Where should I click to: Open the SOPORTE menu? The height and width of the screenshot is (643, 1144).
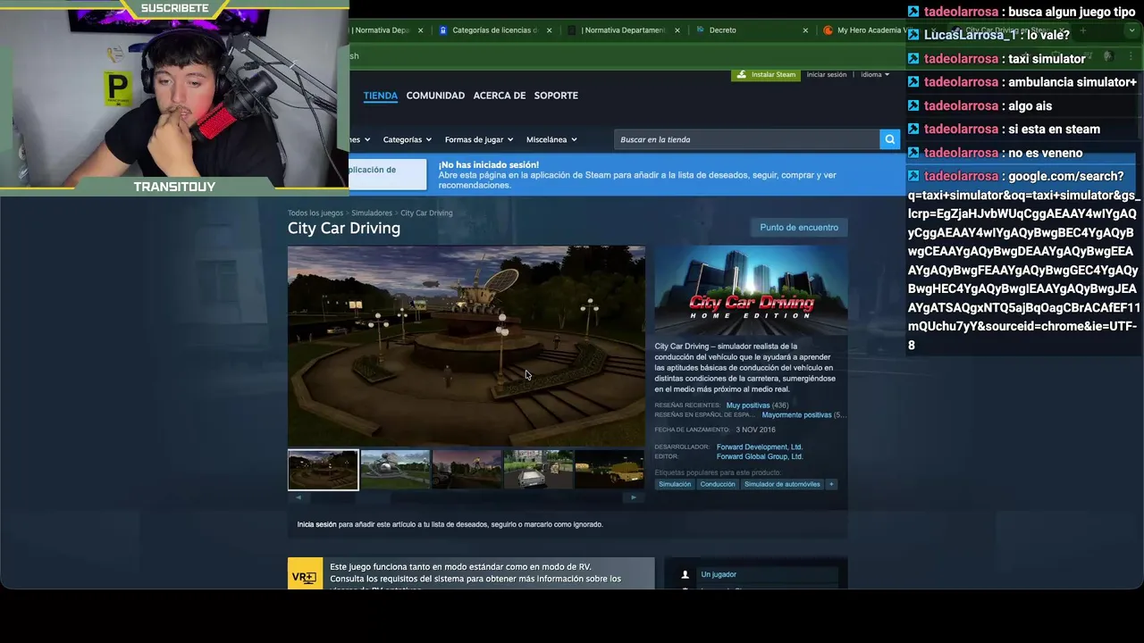coord(556,96)
